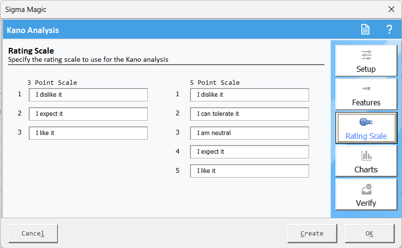402x248 pixels.
Task: Open the document notes icon in header
Action: [x=365, y=30]
